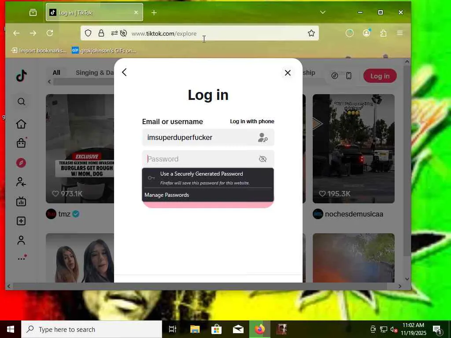Click the Windows Start button
This screenshot has height=338, width=451.
click(x=11, y=329)
